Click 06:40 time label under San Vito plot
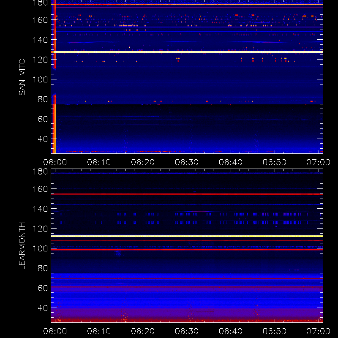 [x=231, y=162]
